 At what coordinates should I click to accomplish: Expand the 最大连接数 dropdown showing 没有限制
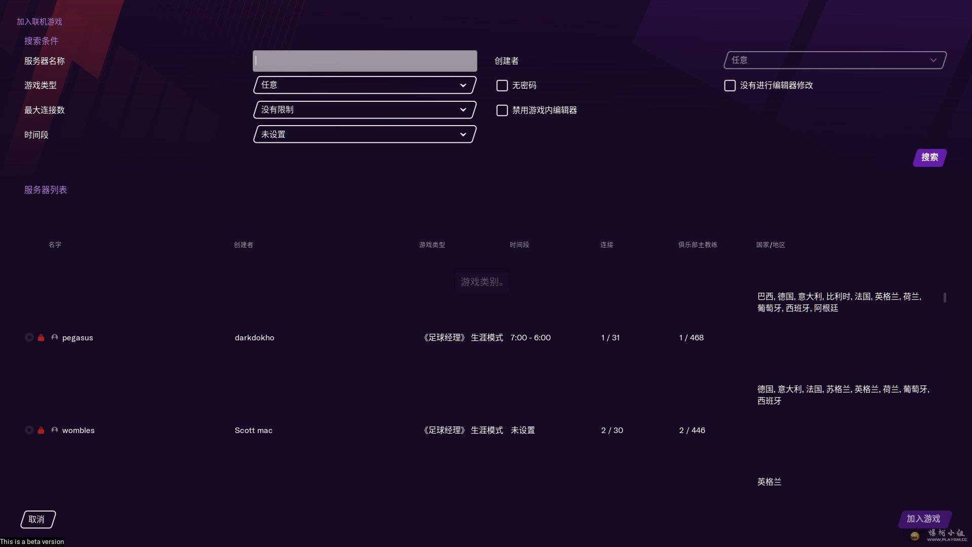pos(364,110)
